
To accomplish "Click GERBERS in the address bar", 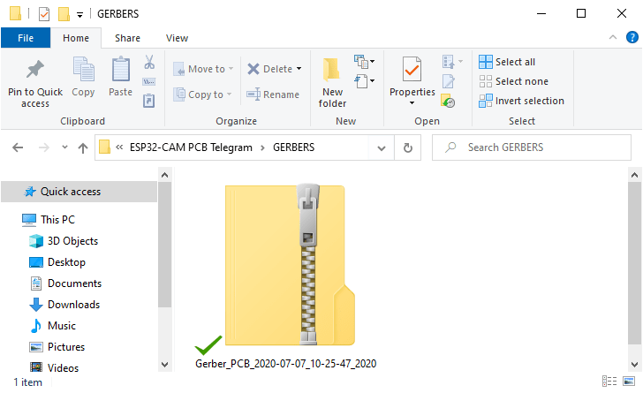I will click(293, 147).
